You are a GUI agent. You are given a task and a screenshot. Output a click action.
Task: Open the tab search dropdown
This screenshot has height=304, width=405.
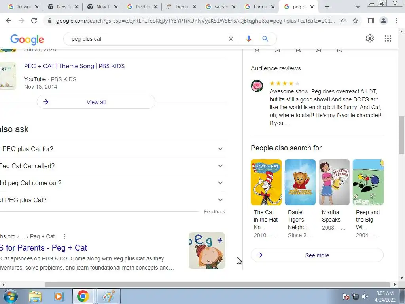[358, 7]
